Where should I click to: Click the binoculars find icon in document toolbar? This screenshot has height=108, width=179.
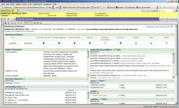6,23
